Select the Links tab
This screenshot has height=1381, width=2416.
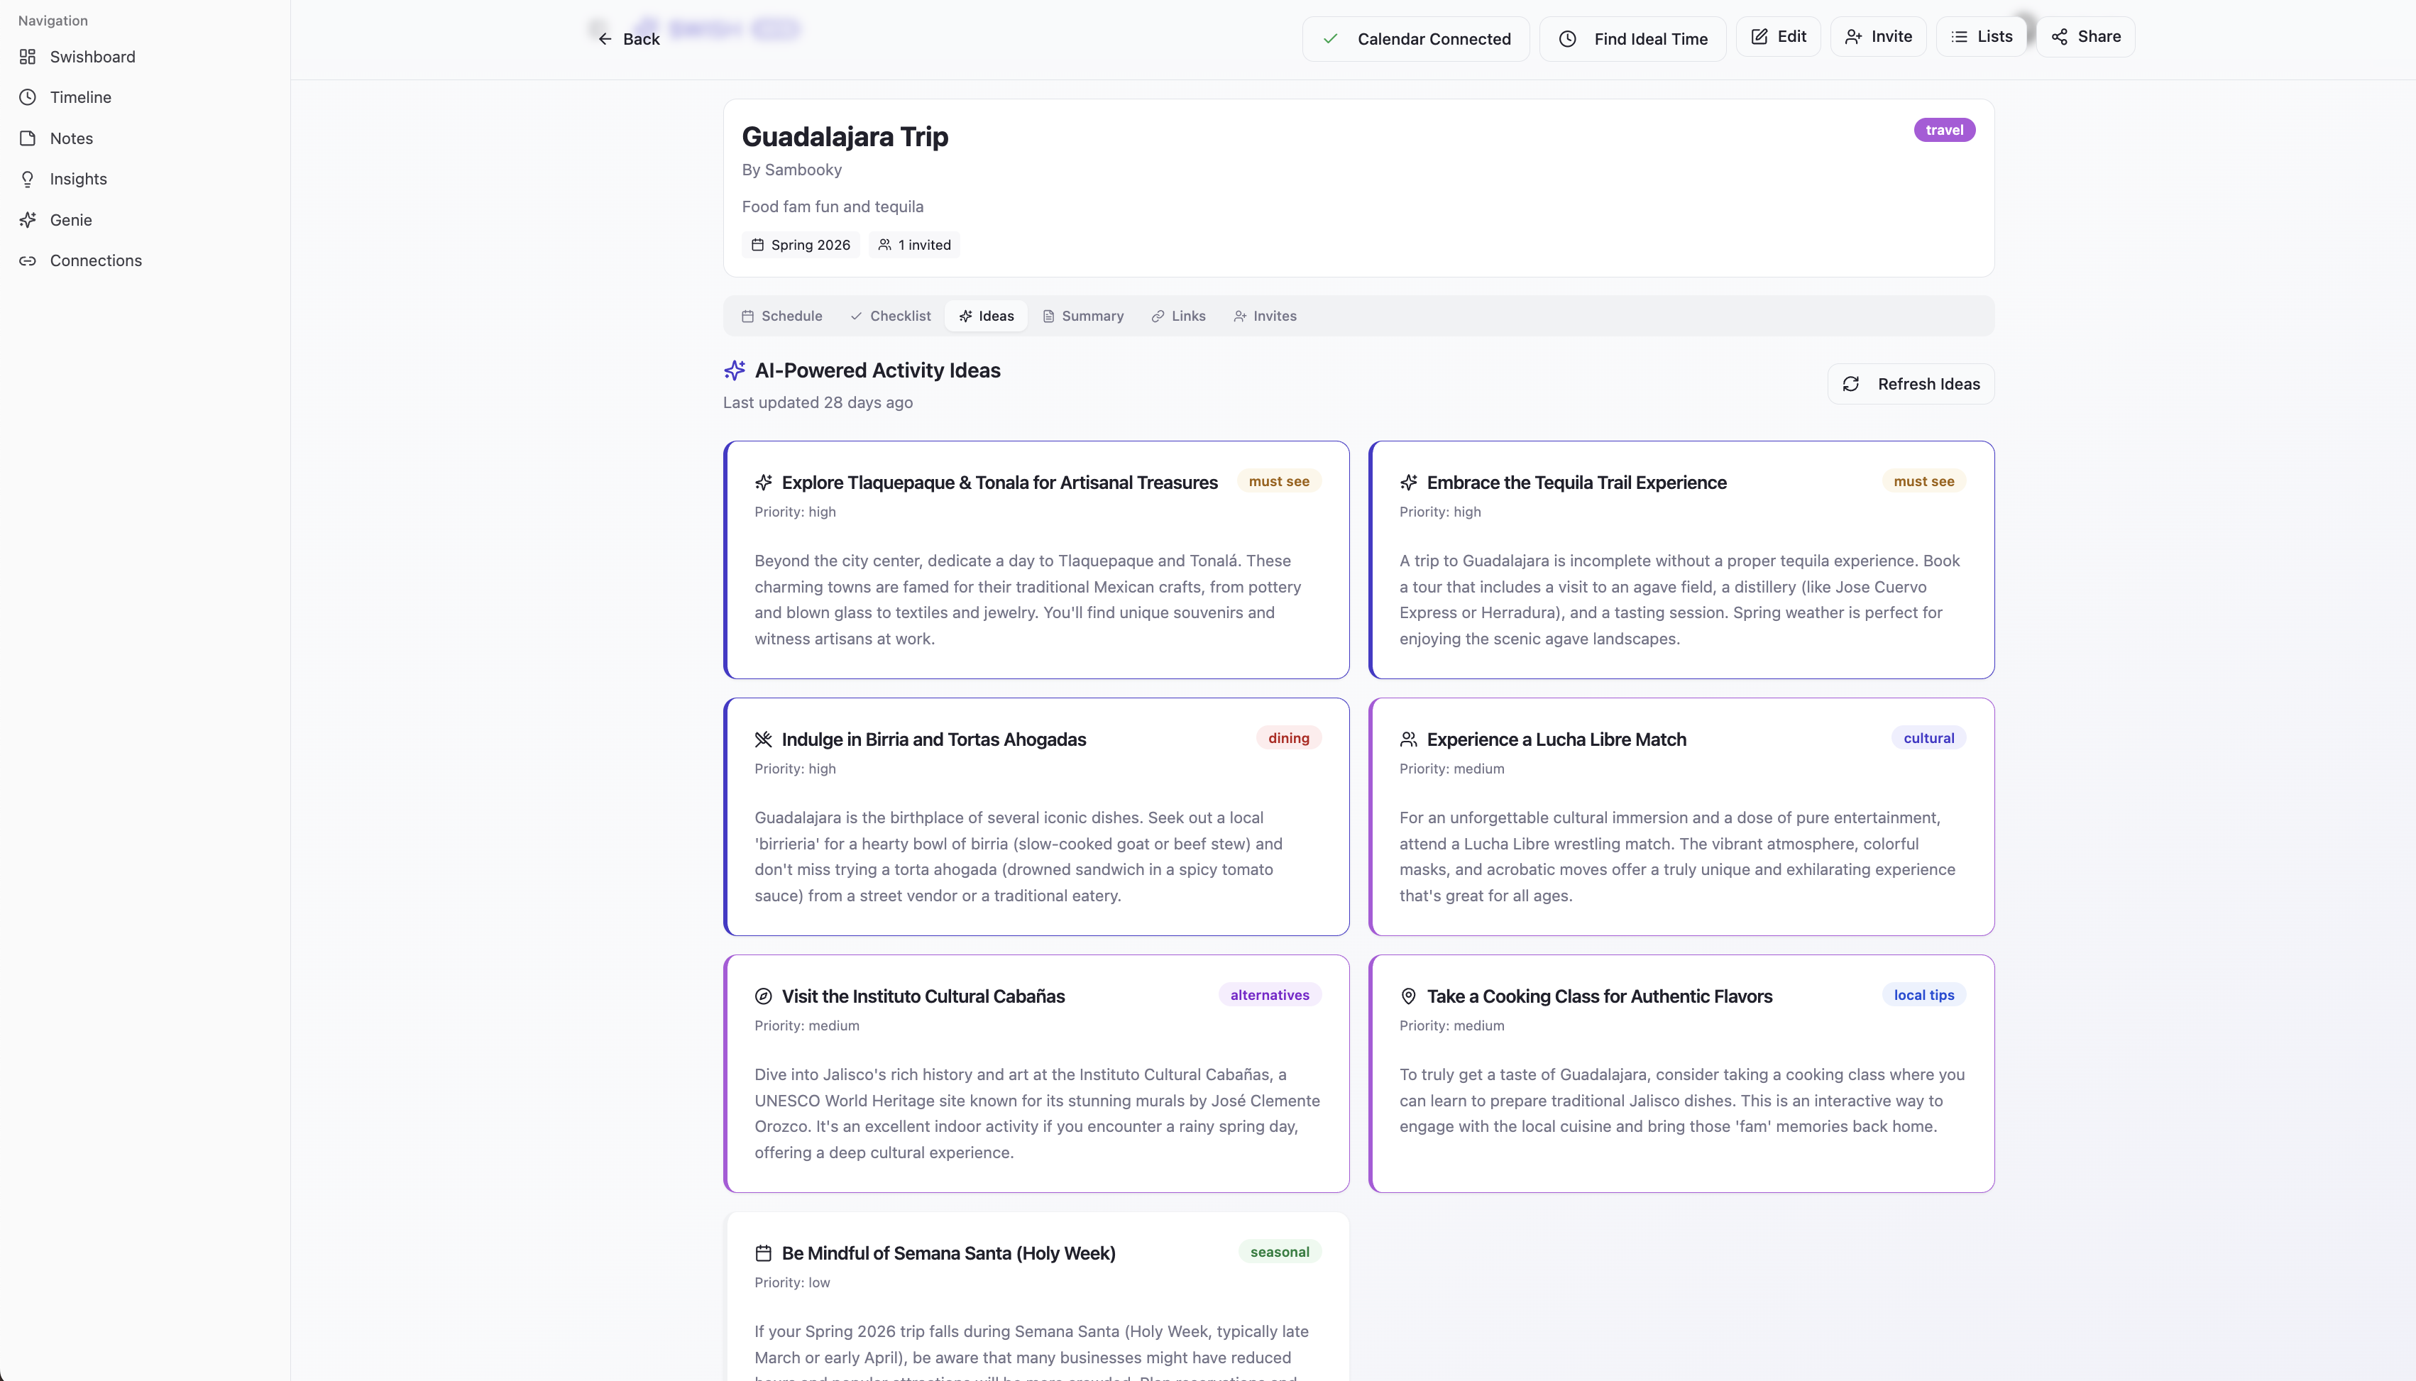click(1178, 317)
